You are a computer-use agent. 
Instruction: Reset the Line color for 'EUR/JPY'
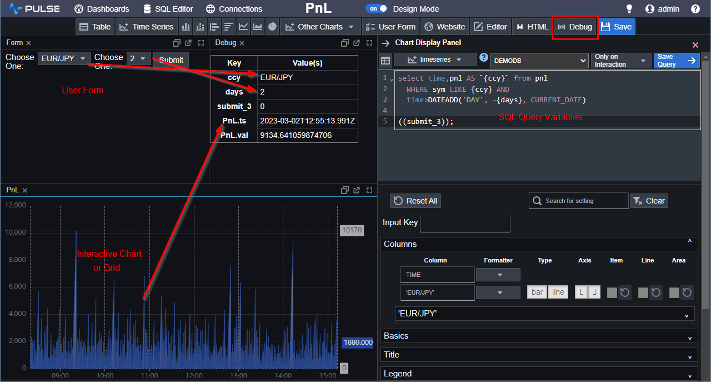[x=656, y=292]
